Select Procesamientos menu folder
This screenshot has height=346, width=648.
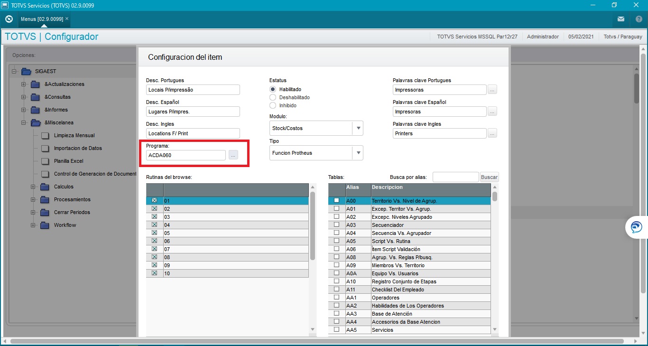coord(72,199)
